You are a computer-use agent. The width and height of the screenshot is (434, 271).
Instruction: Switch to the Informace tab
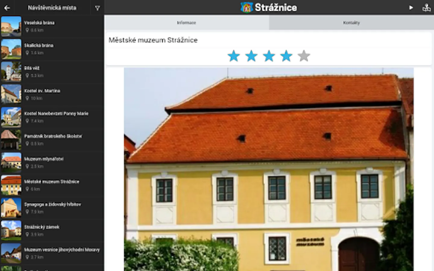(187, 23)
